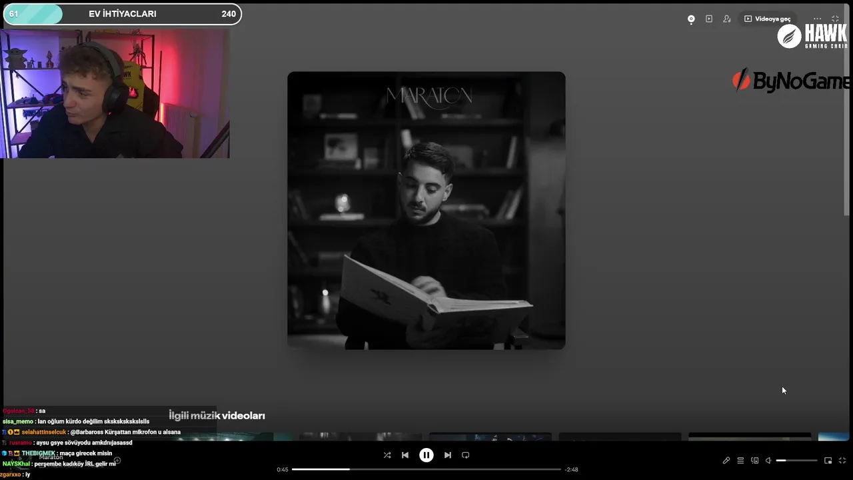Skip to the next track
Viewport: 853px width, 480px height.
coord(448,455)
